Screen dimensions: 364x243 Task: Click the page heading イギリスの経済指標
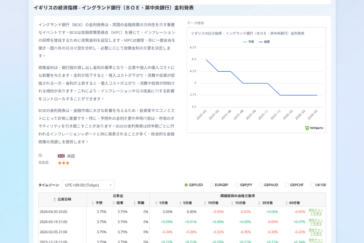[x=114, y=8]
